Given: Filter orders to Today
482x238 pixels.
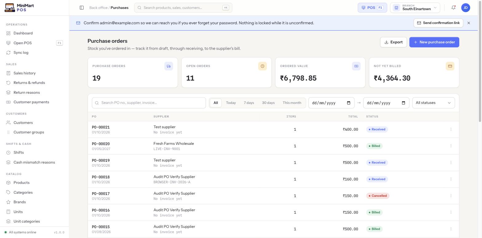Looking at the screenshot, I should tap(231, 103).
